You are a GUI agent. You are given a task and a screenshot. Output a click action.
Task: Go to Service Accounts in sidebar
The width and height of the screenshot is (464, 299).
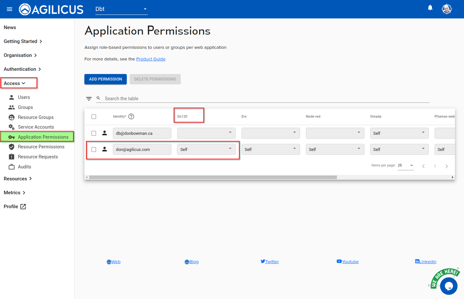[x=36, y=127]
